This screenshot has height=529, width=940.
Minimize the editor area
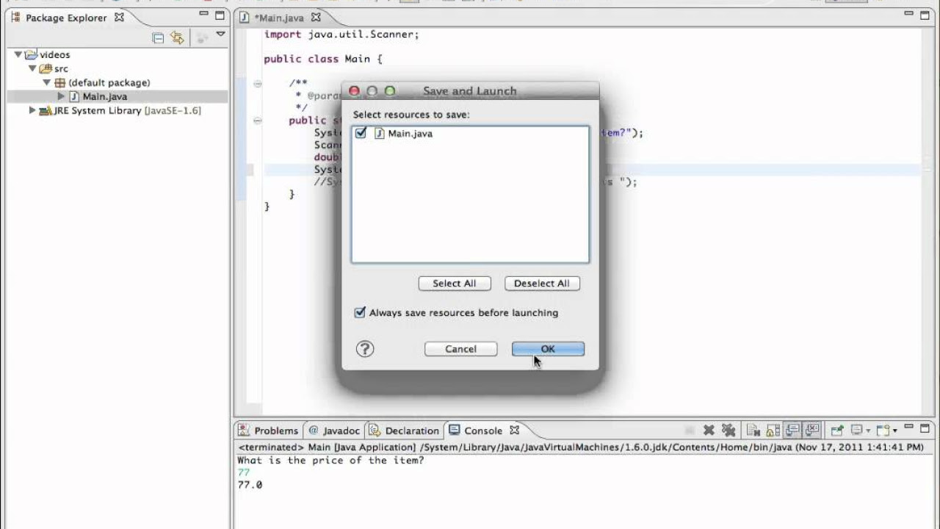909,15
